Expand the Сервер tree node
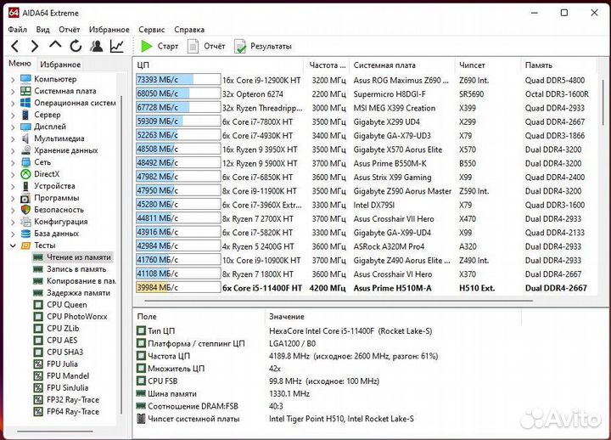The width and height of the screenshot is (611, 440). coord(13,115)
